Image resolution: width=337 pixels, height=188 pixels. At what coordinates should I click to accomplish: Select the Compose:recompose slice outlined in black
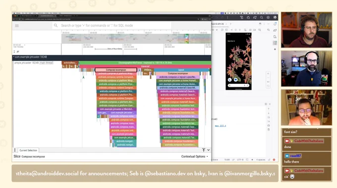(x=116, y=70)
